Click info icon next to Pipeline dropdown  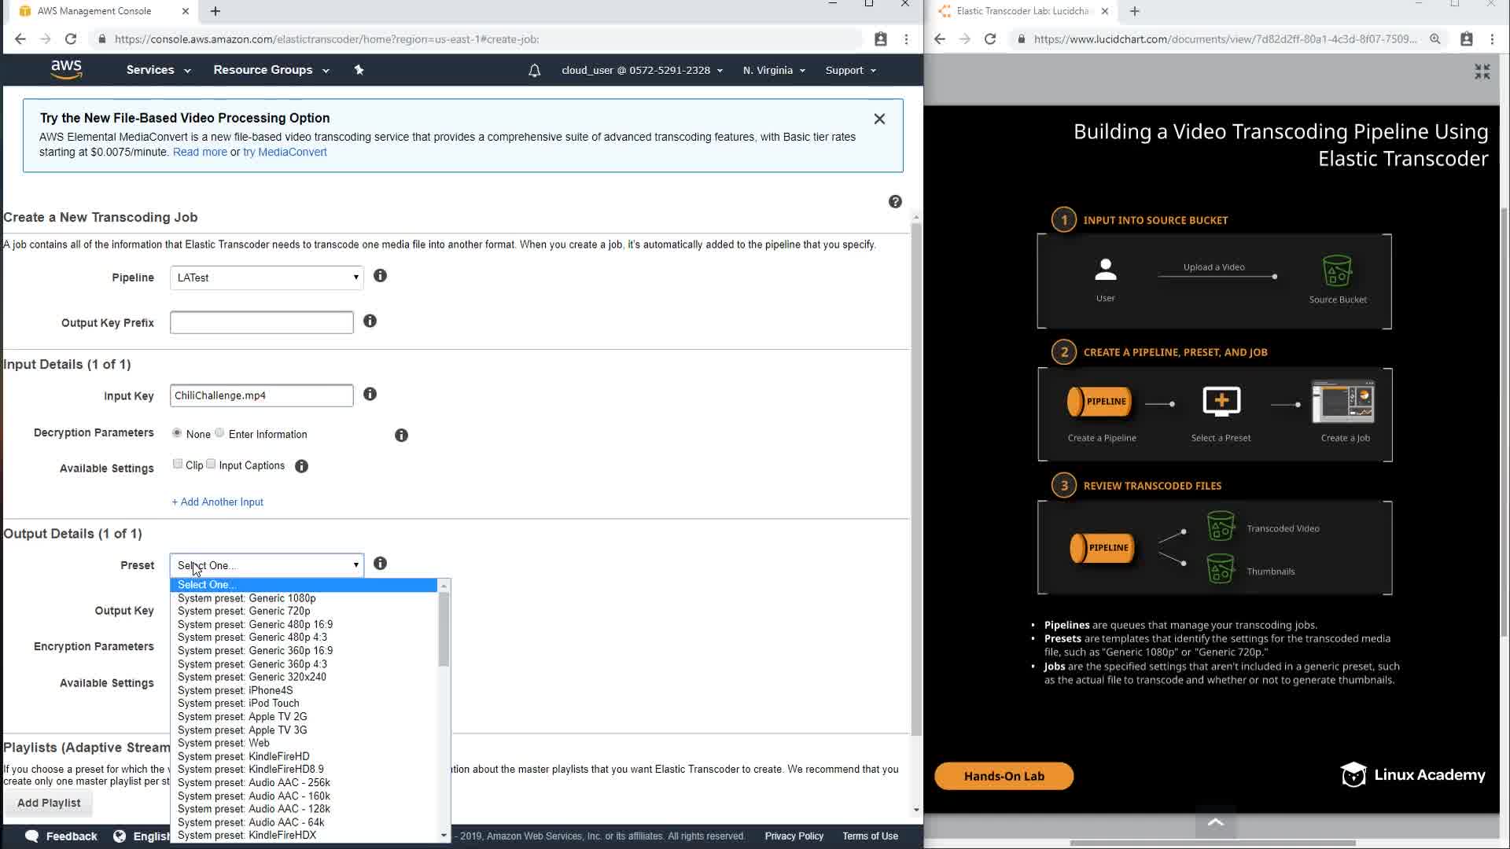(x=380, y=276)
